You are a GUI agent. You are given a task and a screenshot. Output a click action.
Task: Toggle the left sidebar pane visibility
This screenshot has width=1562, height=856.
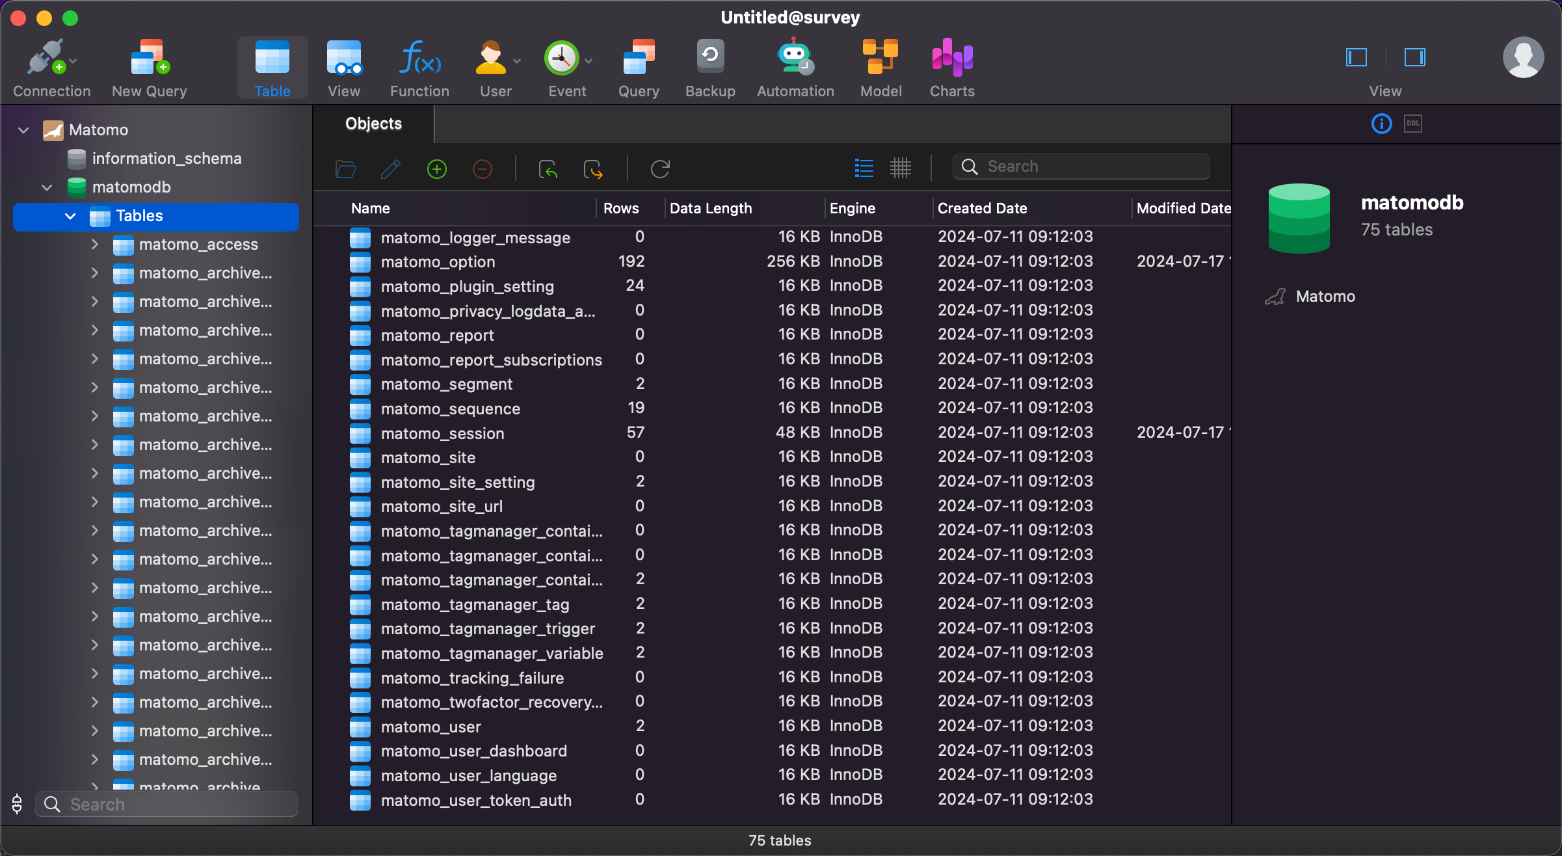[1356, 58]
